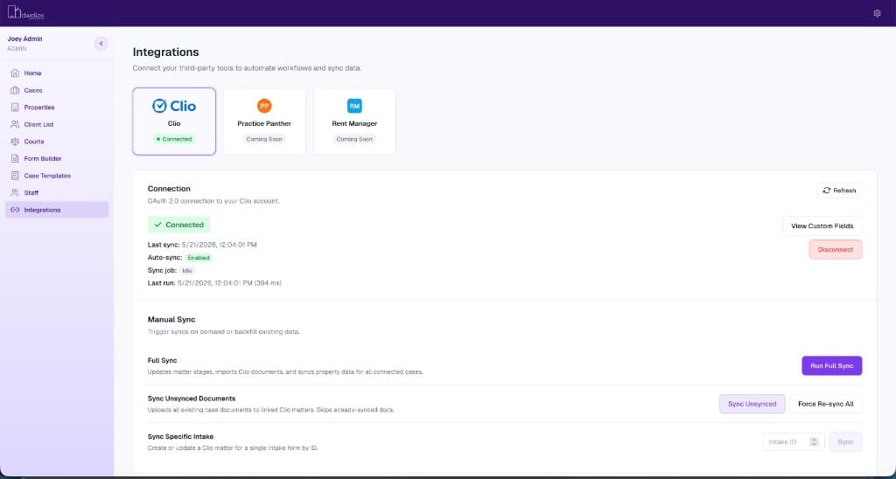Click the Cases briefcase icon
The width and height of the screenshot is (896, 479).
coord(16,90)
